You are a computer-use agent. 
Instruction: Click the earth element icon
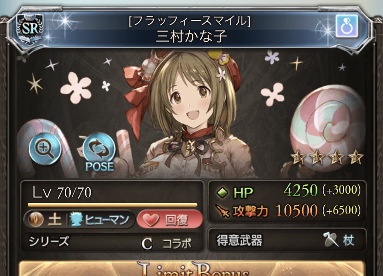[x=36, y=219]
